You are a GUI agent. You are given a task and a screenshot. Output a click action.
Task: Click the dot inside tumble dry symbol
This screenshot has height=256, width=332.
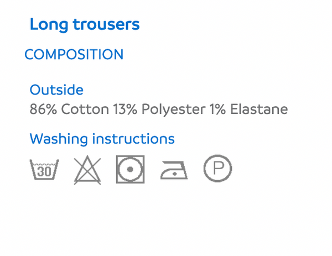[x=130, y=169]
